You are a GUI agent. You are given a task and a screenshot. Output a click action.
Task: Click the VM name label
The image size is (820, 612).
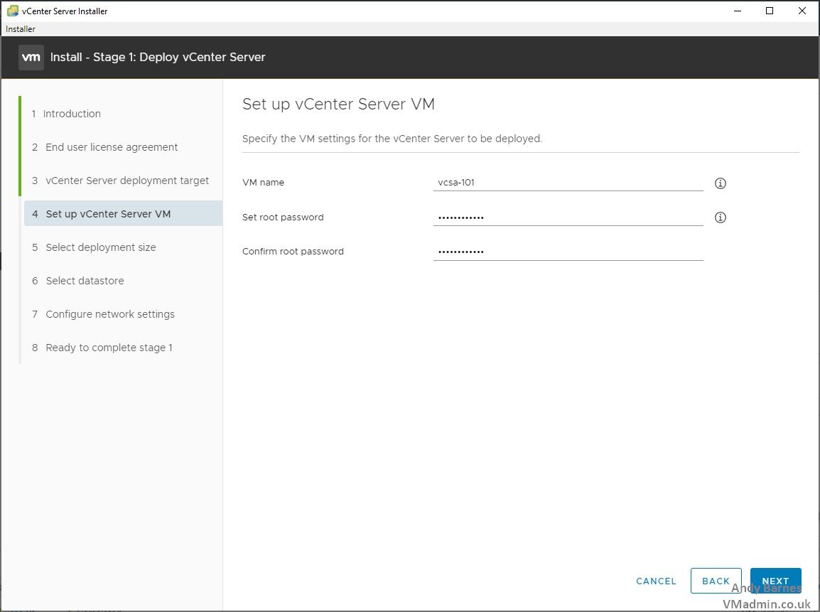click(263, 183)
